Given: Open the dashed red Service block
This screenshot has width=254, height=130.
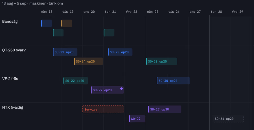Looking at the screenshot, I should (103, 109).
